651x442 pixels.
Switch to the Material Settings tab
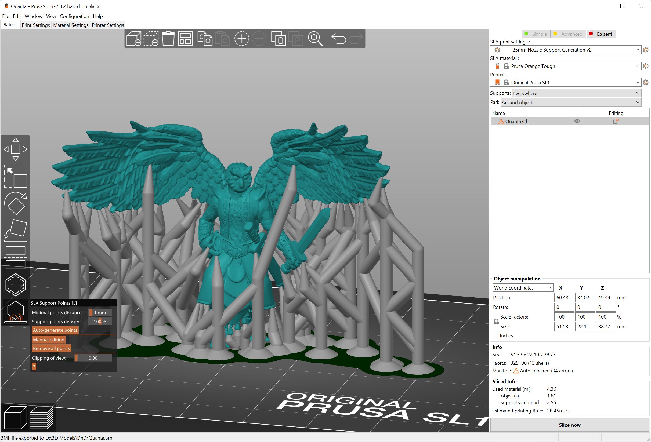[x=71, y=25]
